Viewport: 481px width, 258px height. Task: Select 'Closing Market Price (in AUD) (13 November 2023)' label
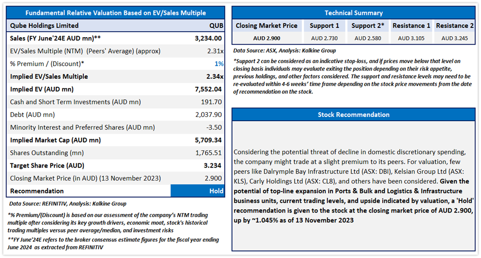[85, 178]
